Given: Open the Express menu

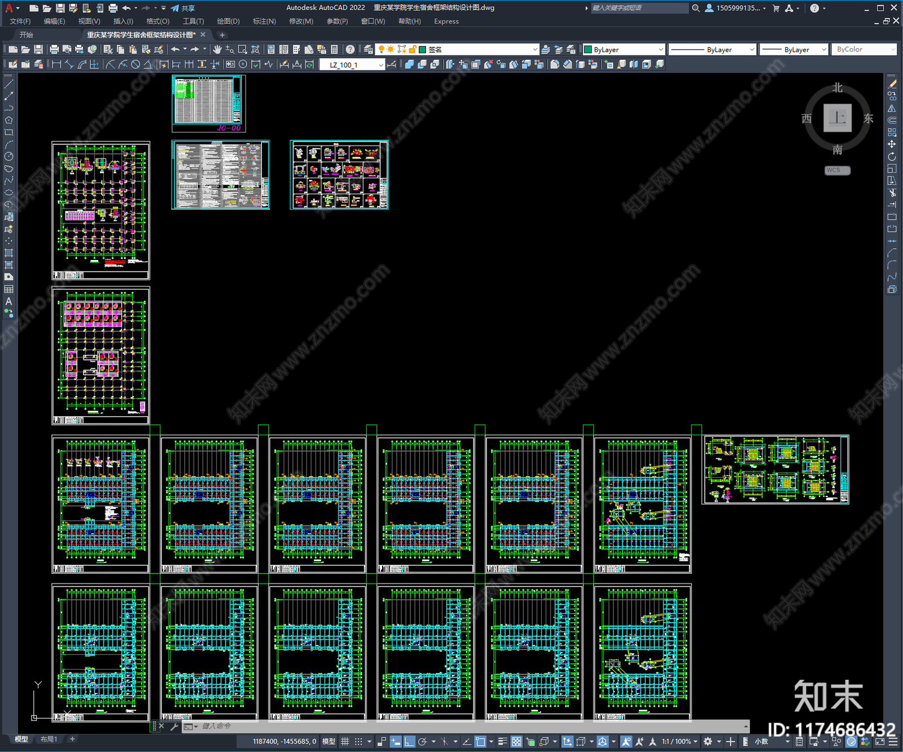Looking at the screenshot, I should tap(446, 21).
